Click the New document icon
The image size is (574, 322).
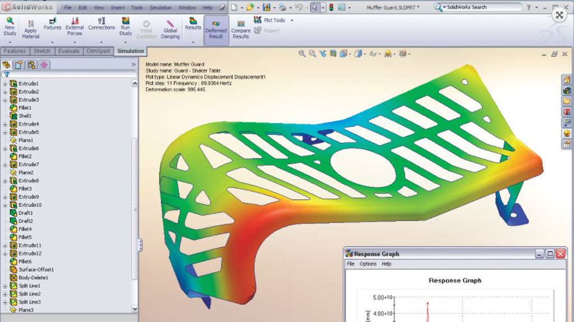pos(234,7)
